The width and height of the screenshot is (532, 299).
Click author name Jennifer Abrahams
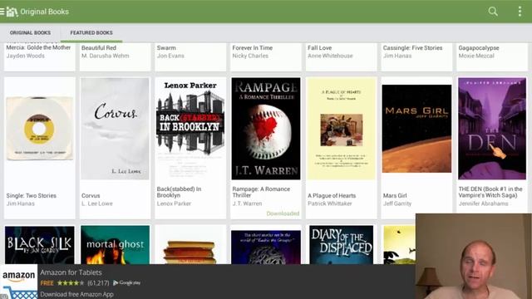pyautogui.click(x=484, y=203)
